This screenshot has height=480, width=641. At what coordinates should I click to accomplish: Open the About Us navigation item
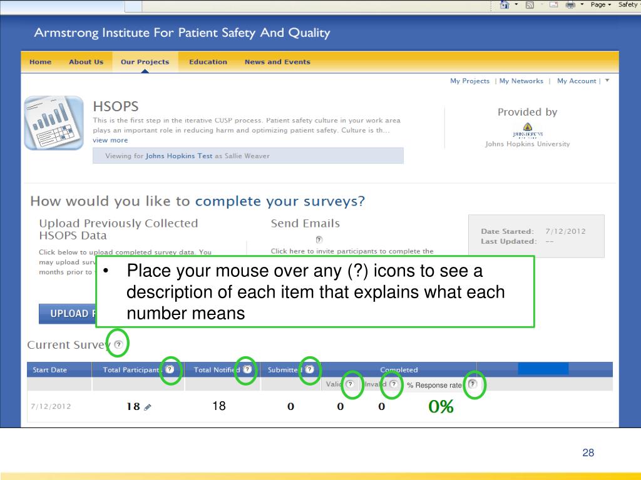(x=86, y=62)
